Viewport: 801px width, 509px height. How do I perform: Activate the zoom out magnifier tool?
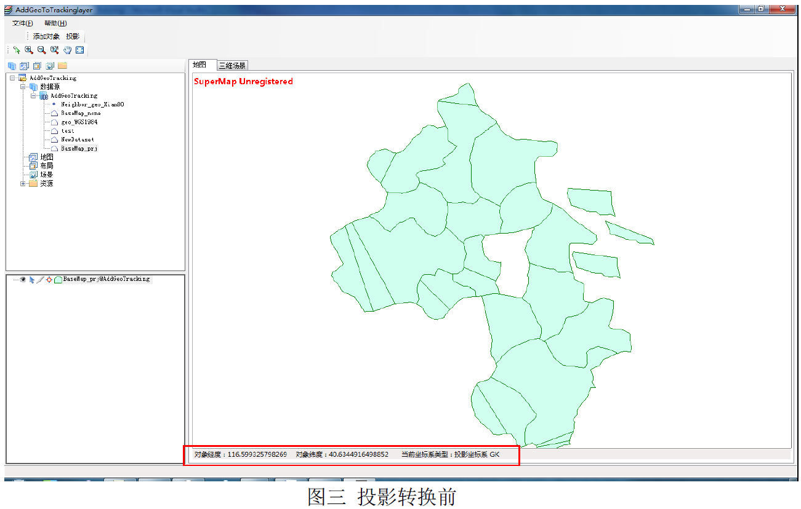point(41,50)
